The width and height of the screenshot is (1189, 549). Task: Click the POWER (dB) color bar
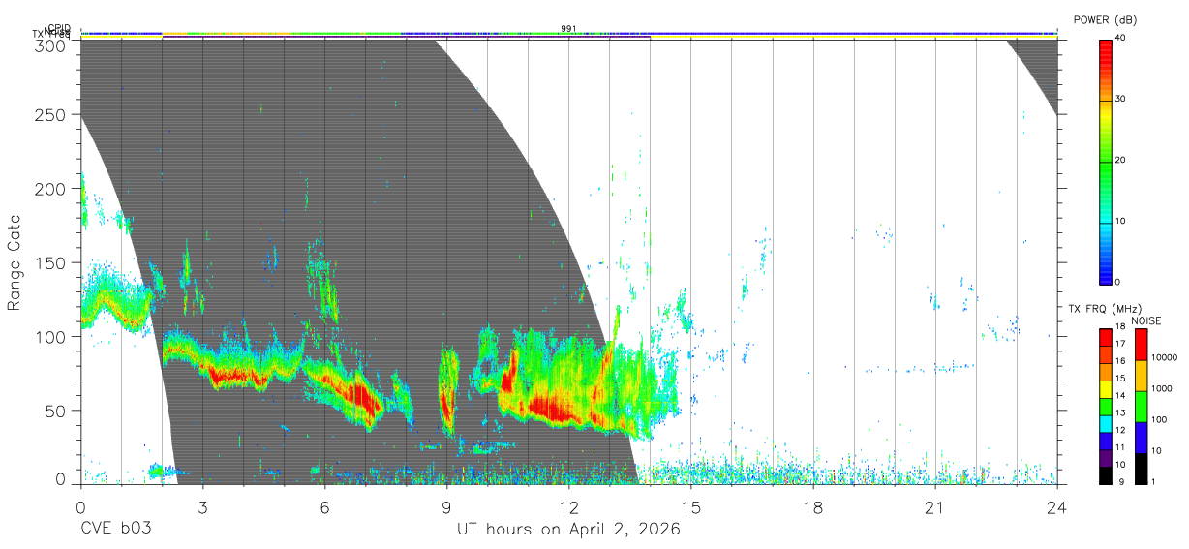coord(1106,161)
